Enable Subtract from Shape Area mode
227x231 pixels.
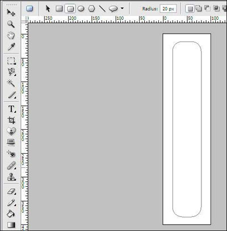(x=207, y=8)
